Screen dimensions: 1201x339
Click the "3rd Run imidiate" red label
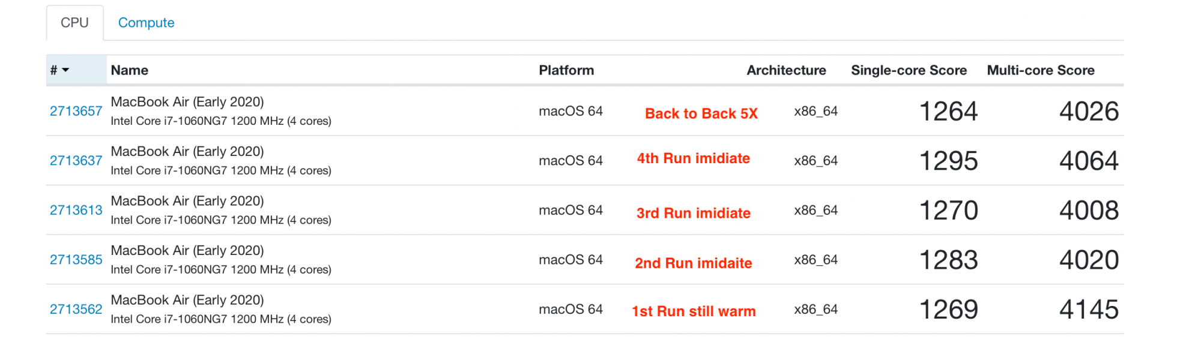[693, 213]
